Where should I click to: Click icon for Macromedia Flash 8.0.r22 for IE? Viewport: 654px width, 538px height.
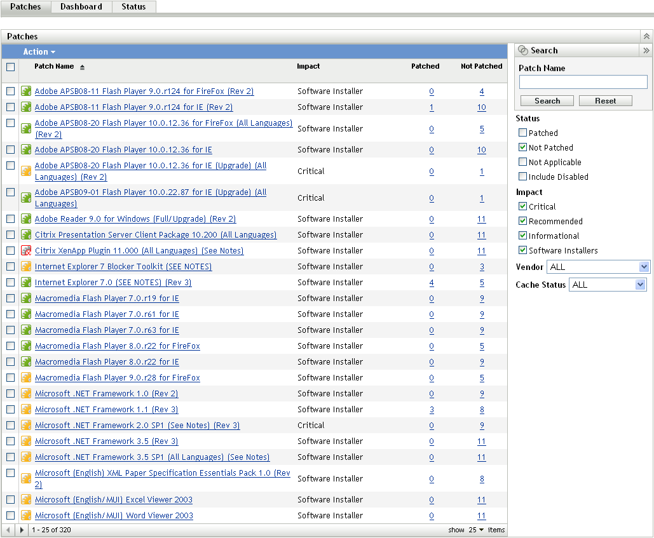[26, 361]
